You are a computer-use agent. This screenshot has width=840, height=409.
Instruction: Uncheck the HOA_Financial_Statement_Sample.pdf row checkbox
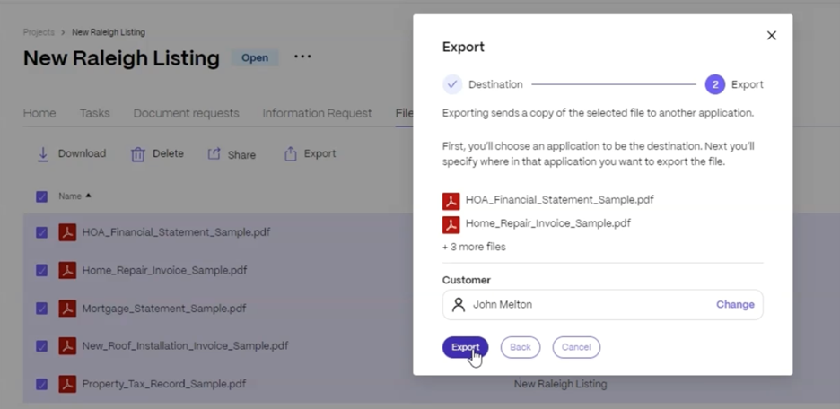pos(42,232)
